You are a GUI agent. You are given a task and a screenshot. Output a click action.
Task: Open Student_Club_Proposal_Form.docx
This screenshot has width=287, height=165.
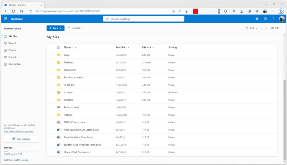(82, 145)
